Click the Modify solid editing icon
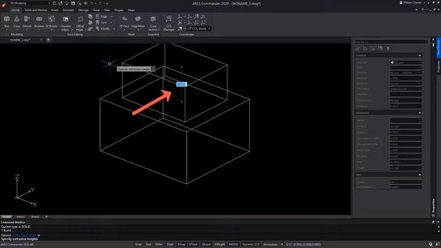441x248 pixels. click(98, 28)
